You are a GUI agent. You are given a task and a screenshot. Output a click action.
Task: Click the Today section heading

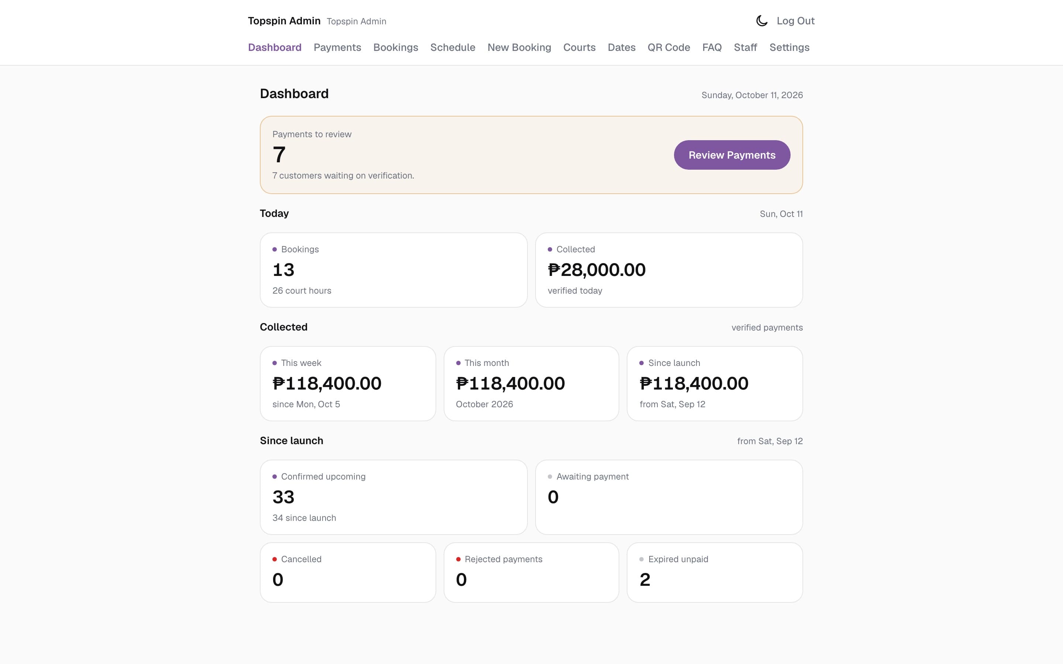click(x=274, y=214)
